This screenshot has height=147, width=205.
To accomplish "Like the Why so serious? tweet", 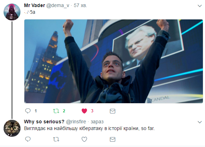I will point(84,139).
